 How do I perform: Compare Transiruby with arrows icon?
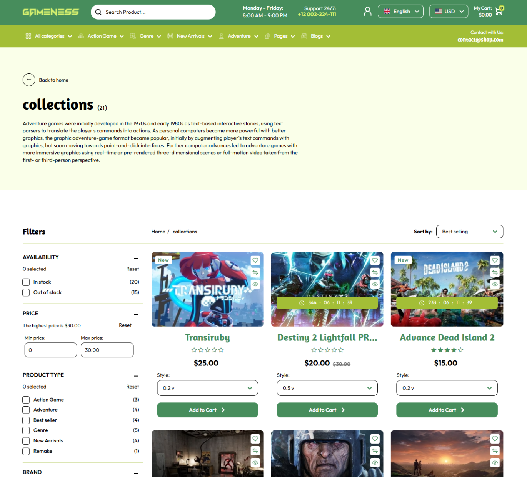255,272
